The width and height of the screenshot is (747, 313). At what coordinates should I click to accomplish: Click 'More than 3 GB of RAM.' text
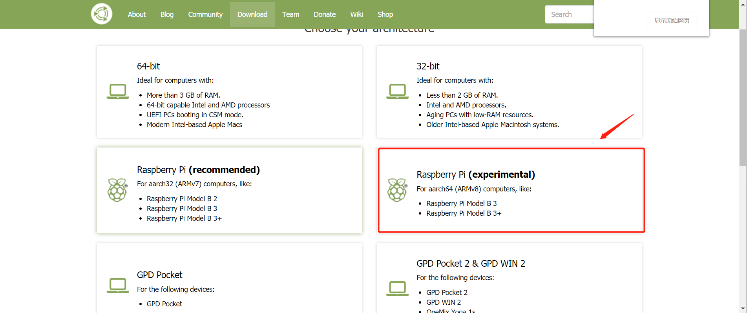click(x=183, y=95)
